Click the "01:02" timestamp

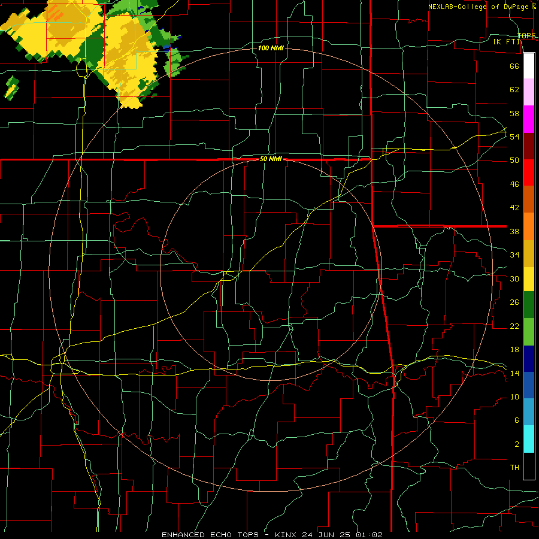[x=369, y=535]
